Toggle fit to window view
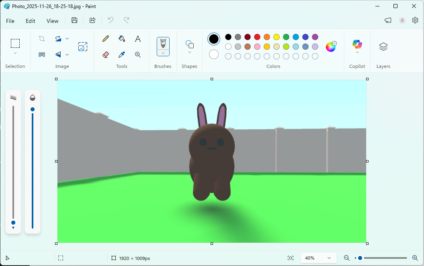Image resolution: width=424 pixels, height=266 pixels. tap(291, 258)
